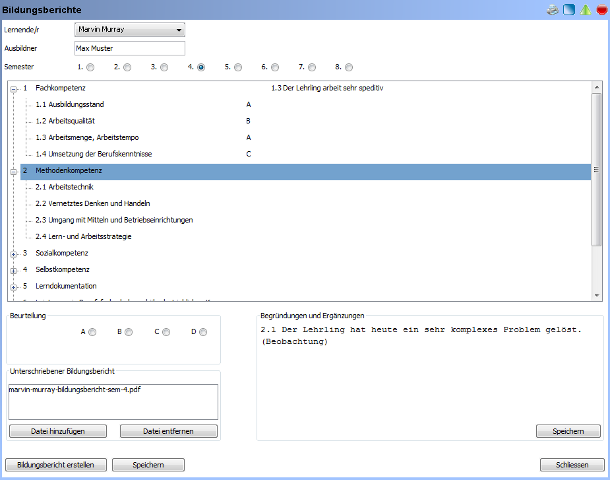This screenshot has height=480, width=610.
Task: Select semester 3 radio button
Action: (164, 67)
